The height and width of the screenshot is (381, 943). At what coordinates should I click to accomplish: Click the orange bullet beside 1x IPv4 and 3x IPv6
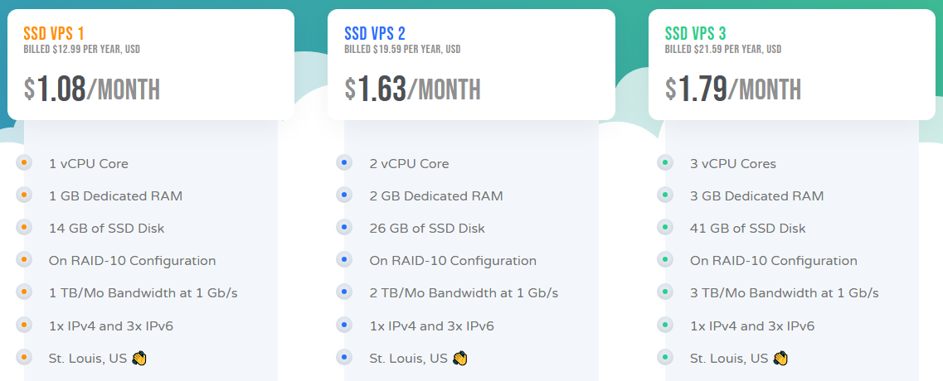click(x=25, y=326)
